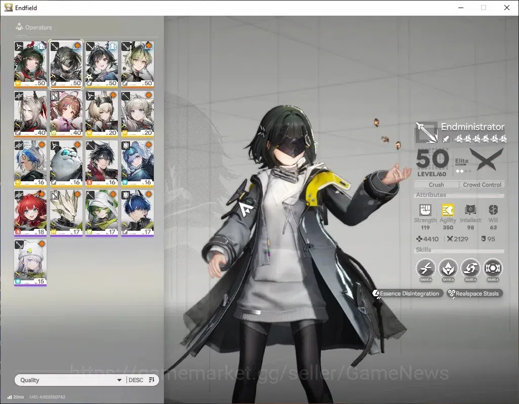This screenshot has width=519, height=404.
Task: Close the Endfield window
Action: click(507, 8)
